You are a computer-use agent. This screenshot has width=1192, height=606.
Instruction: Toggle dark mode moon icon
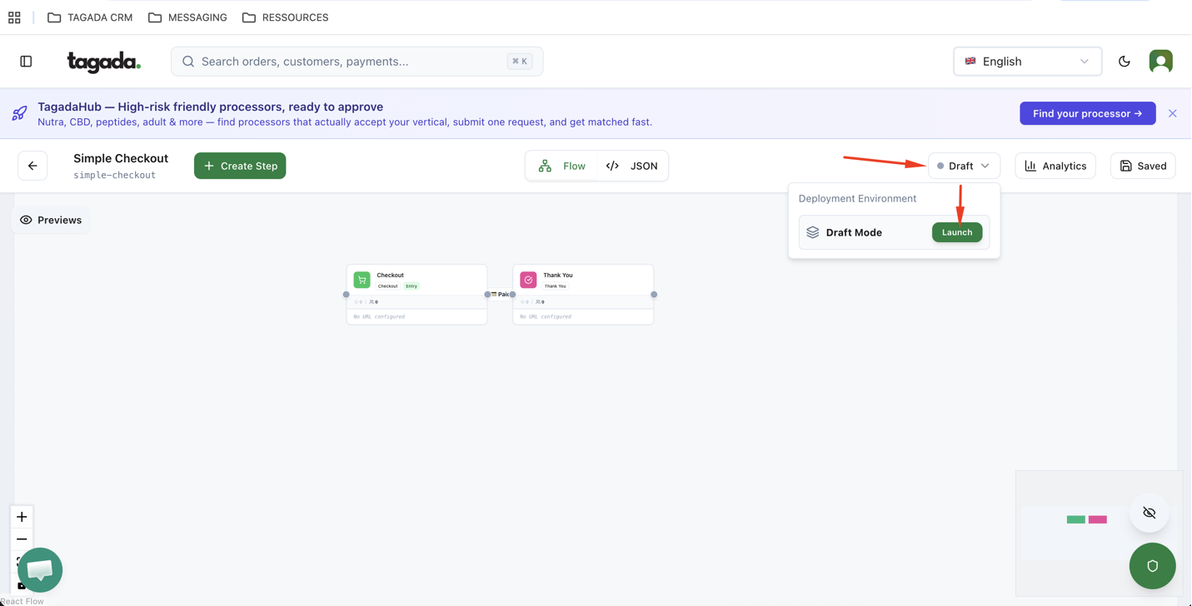click(x=1124, y=62)
